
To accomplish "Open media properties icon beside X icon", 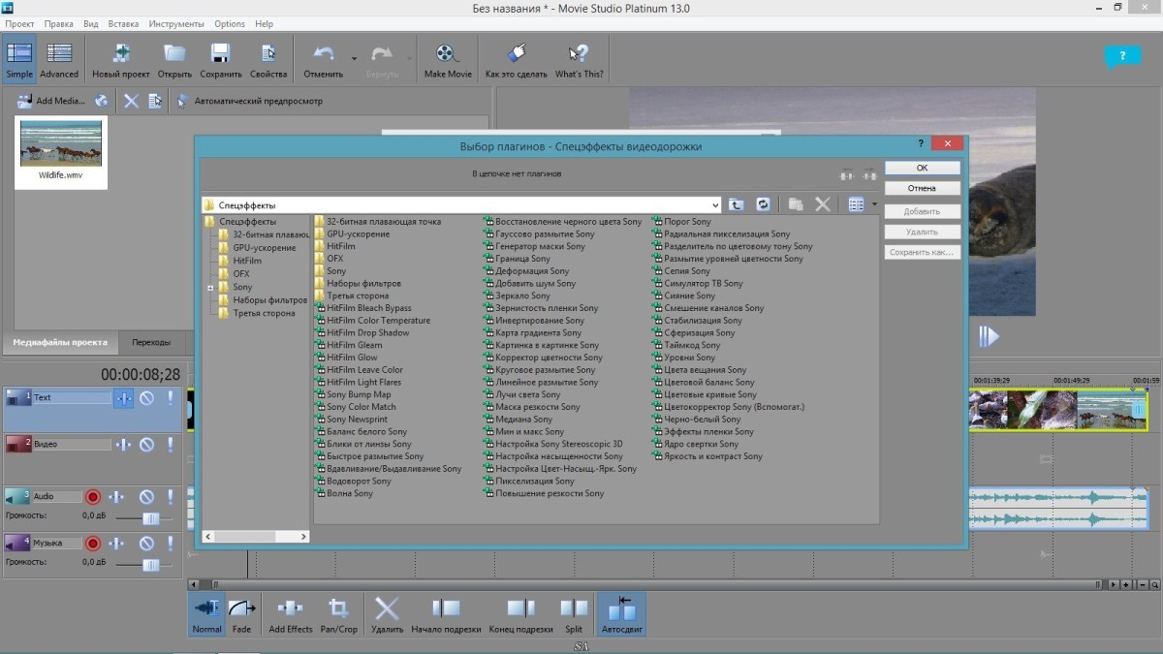I will [155, 101].
